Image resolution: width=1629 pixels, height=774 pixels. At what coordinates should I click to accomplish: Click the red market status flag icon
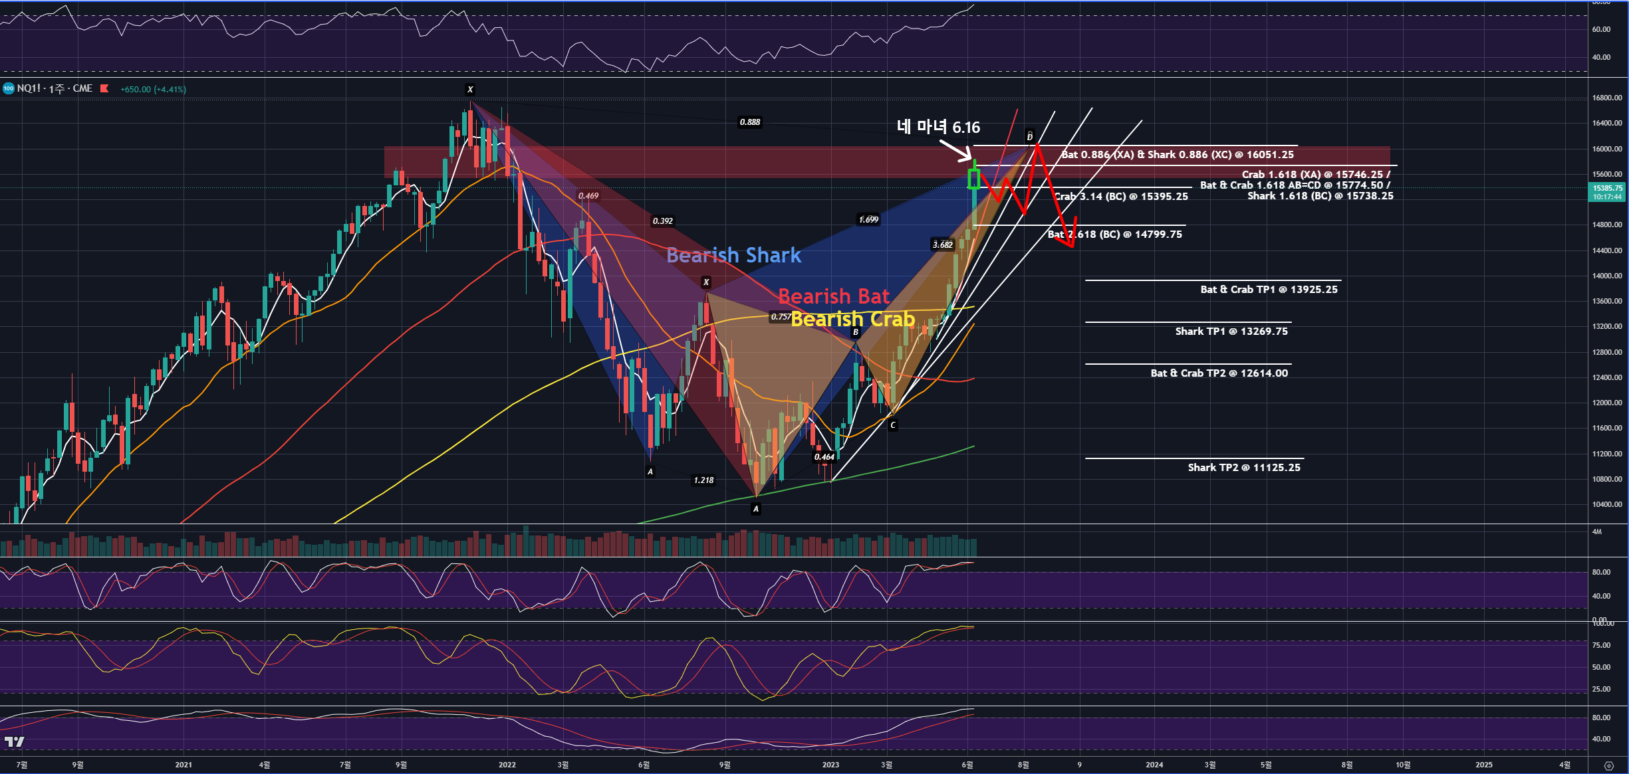tap(104, 88)
